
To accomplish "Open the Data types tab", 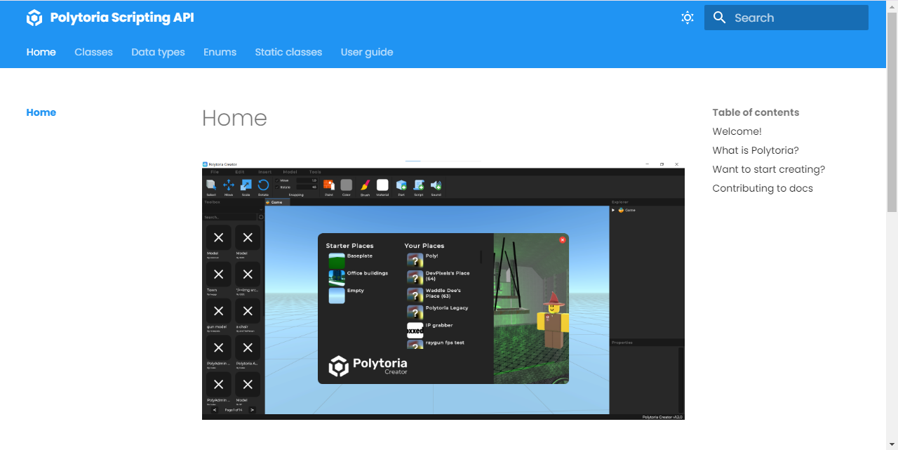I will pos(158,52).
